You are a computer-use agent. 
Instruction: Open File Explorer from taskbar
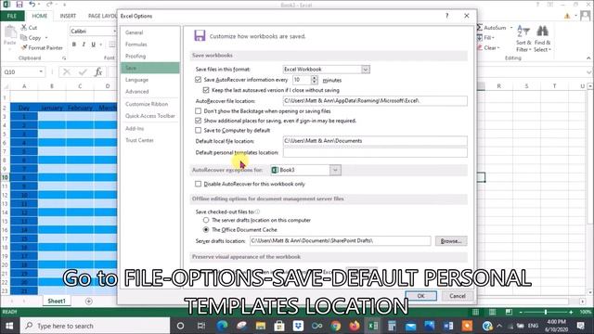click(x=260, y=326)
